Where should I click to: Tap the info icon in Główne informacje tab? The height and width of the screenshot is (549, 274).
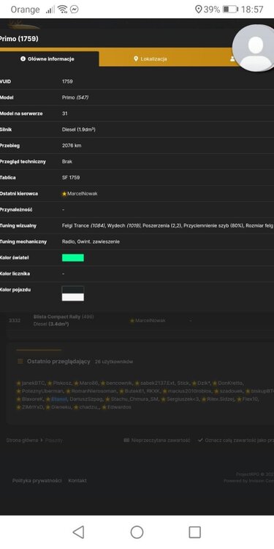point(23,59)
